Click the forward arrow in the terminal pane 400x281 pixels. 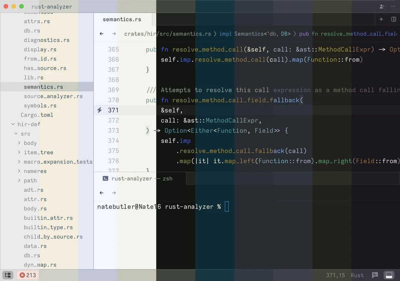coord(113,193)
